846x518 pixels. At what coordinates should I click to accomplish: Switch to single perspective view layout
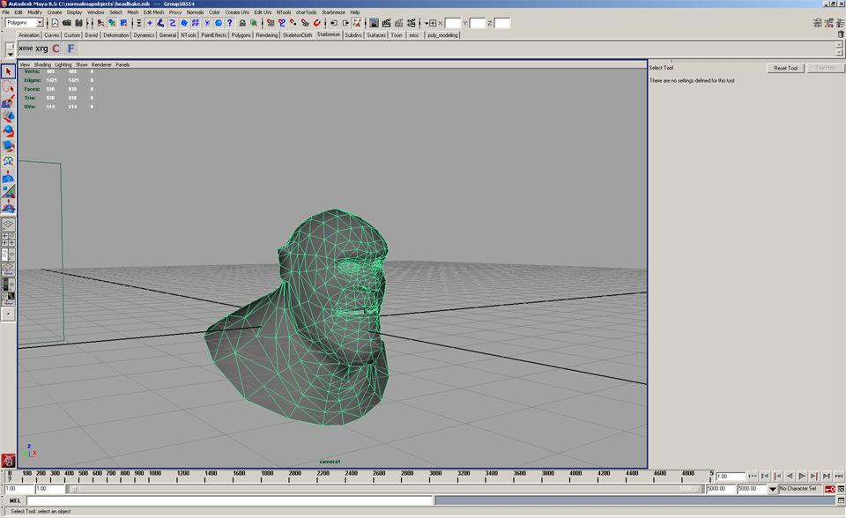(x=8, y=224)
